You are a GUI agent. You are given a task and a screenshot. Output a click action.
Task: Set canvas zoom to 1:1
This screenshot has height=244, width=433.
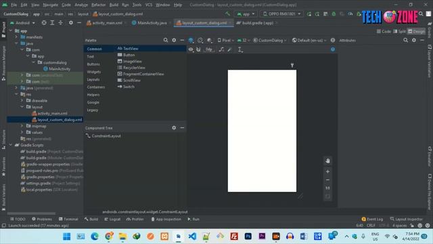[x=327, y=188]
